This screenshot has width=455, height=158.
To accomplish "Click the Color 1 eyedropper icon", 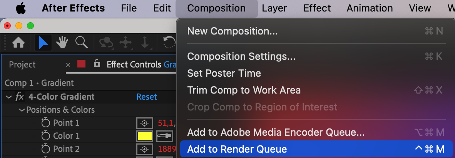I will click(164, 136).
